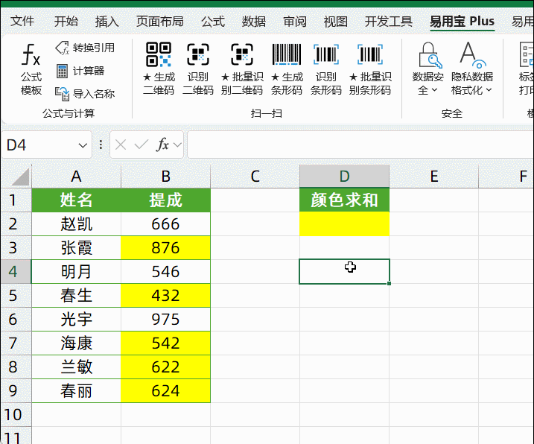Click the 颜色求和 header cell

coord(344,200)
